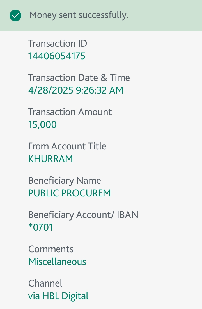Select the 'via HBL Digital' channel value
This screenshot has width=202, height=309.
58,296
